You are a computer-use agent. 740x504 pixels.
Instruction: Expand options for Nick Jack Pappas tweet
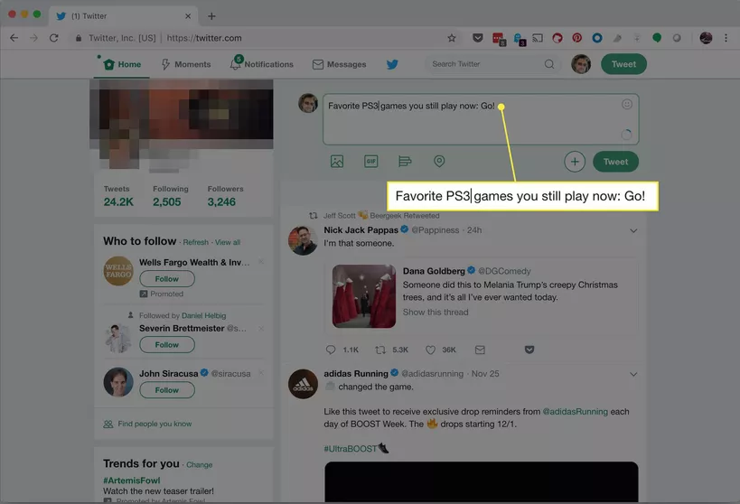(x=633, y=230)
